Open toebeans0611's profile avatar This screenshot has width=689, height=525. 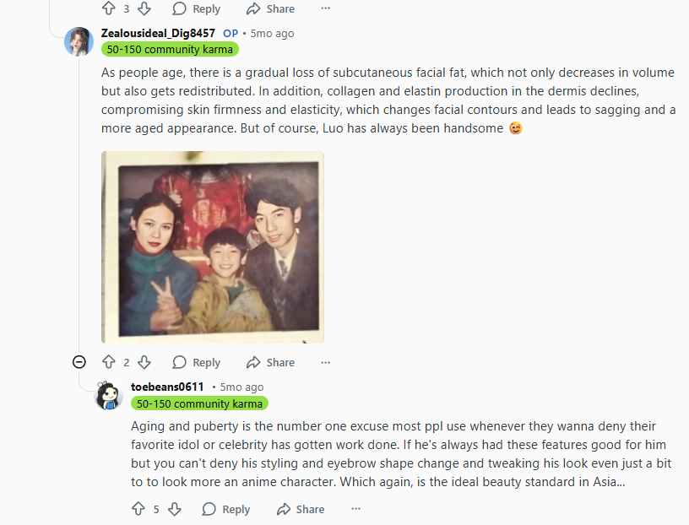click(x=109, y=395)
